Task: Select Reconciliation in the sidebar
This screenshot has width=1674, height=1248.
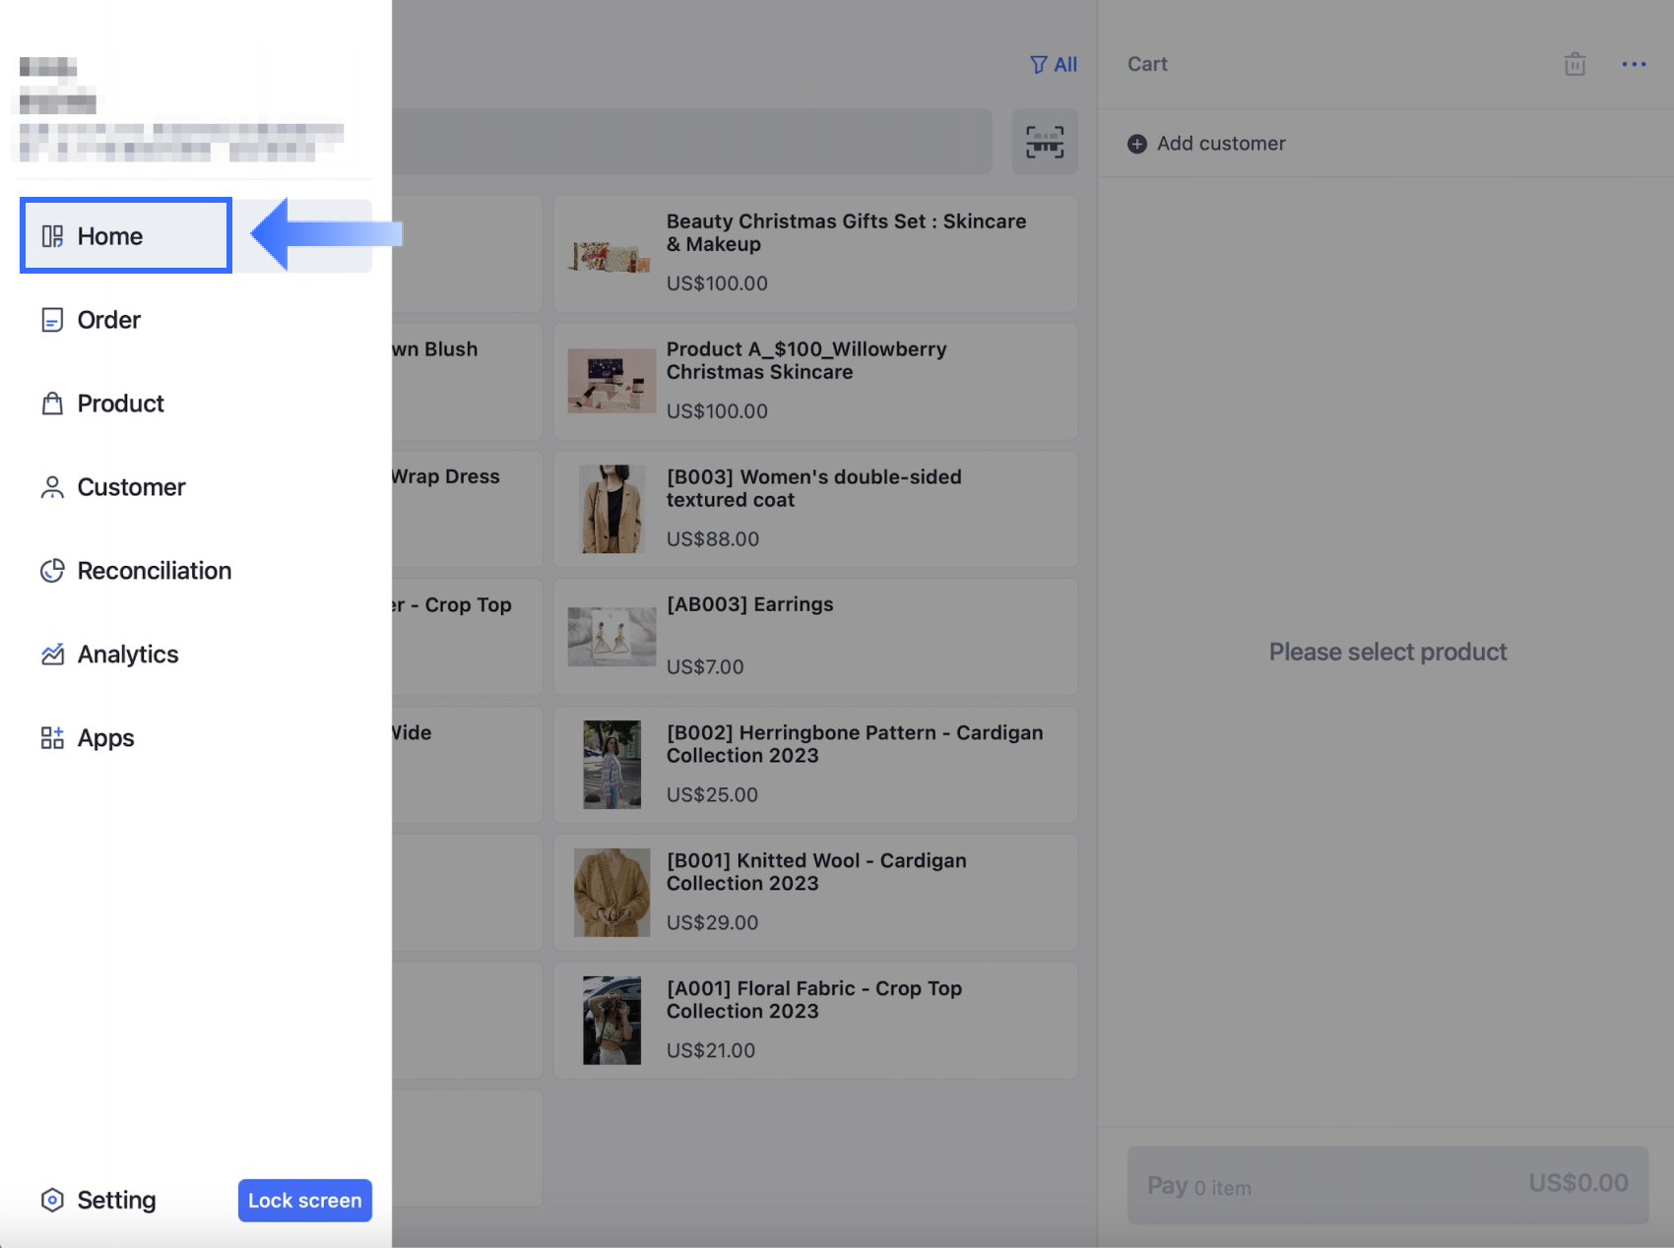Action: pos(195,571)
